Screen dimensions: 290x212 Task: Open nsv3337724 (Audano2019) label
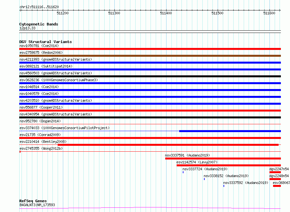tap(205, 169)
